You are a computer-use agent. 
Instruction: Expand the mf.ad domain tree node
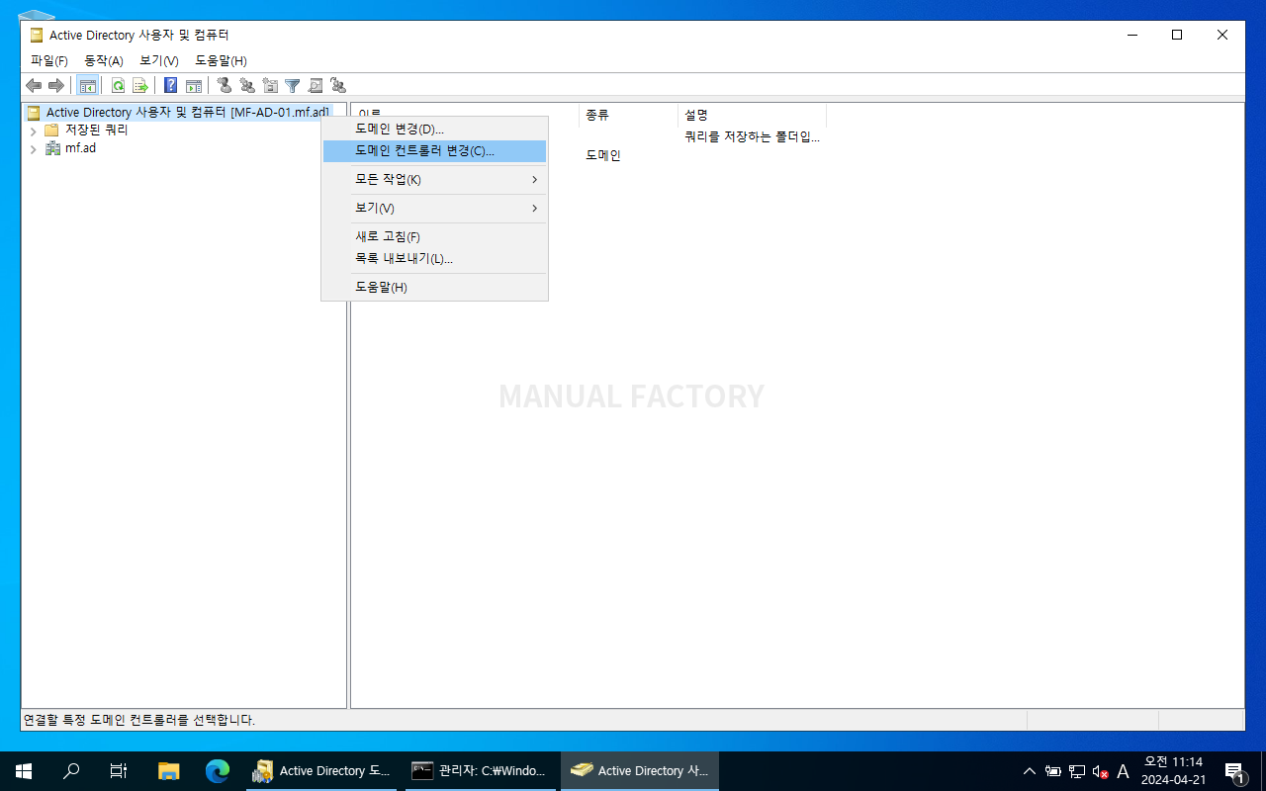34,149
